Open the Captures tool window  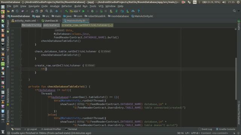click(x=8, y=61)
